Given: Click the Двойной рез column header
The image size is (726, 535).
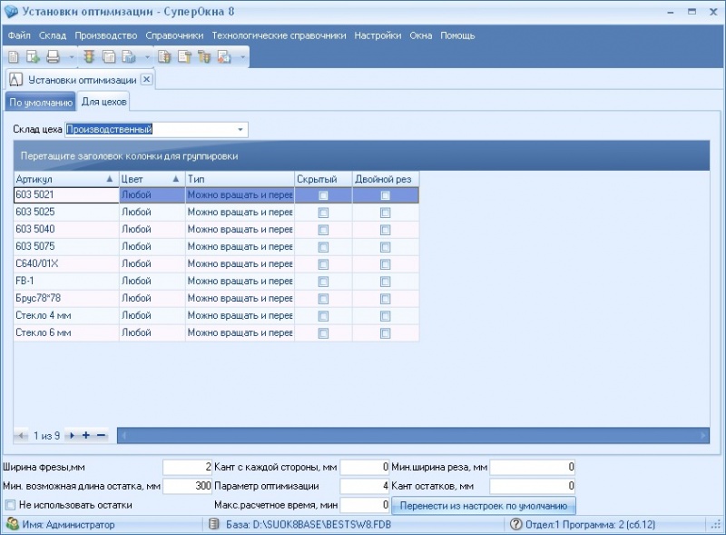Looking at the screenshot, I should coord(386,179).
